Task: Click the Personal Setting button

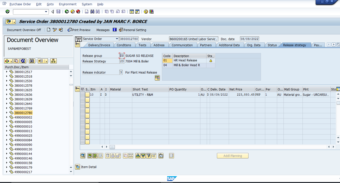Action: point(133,30)
